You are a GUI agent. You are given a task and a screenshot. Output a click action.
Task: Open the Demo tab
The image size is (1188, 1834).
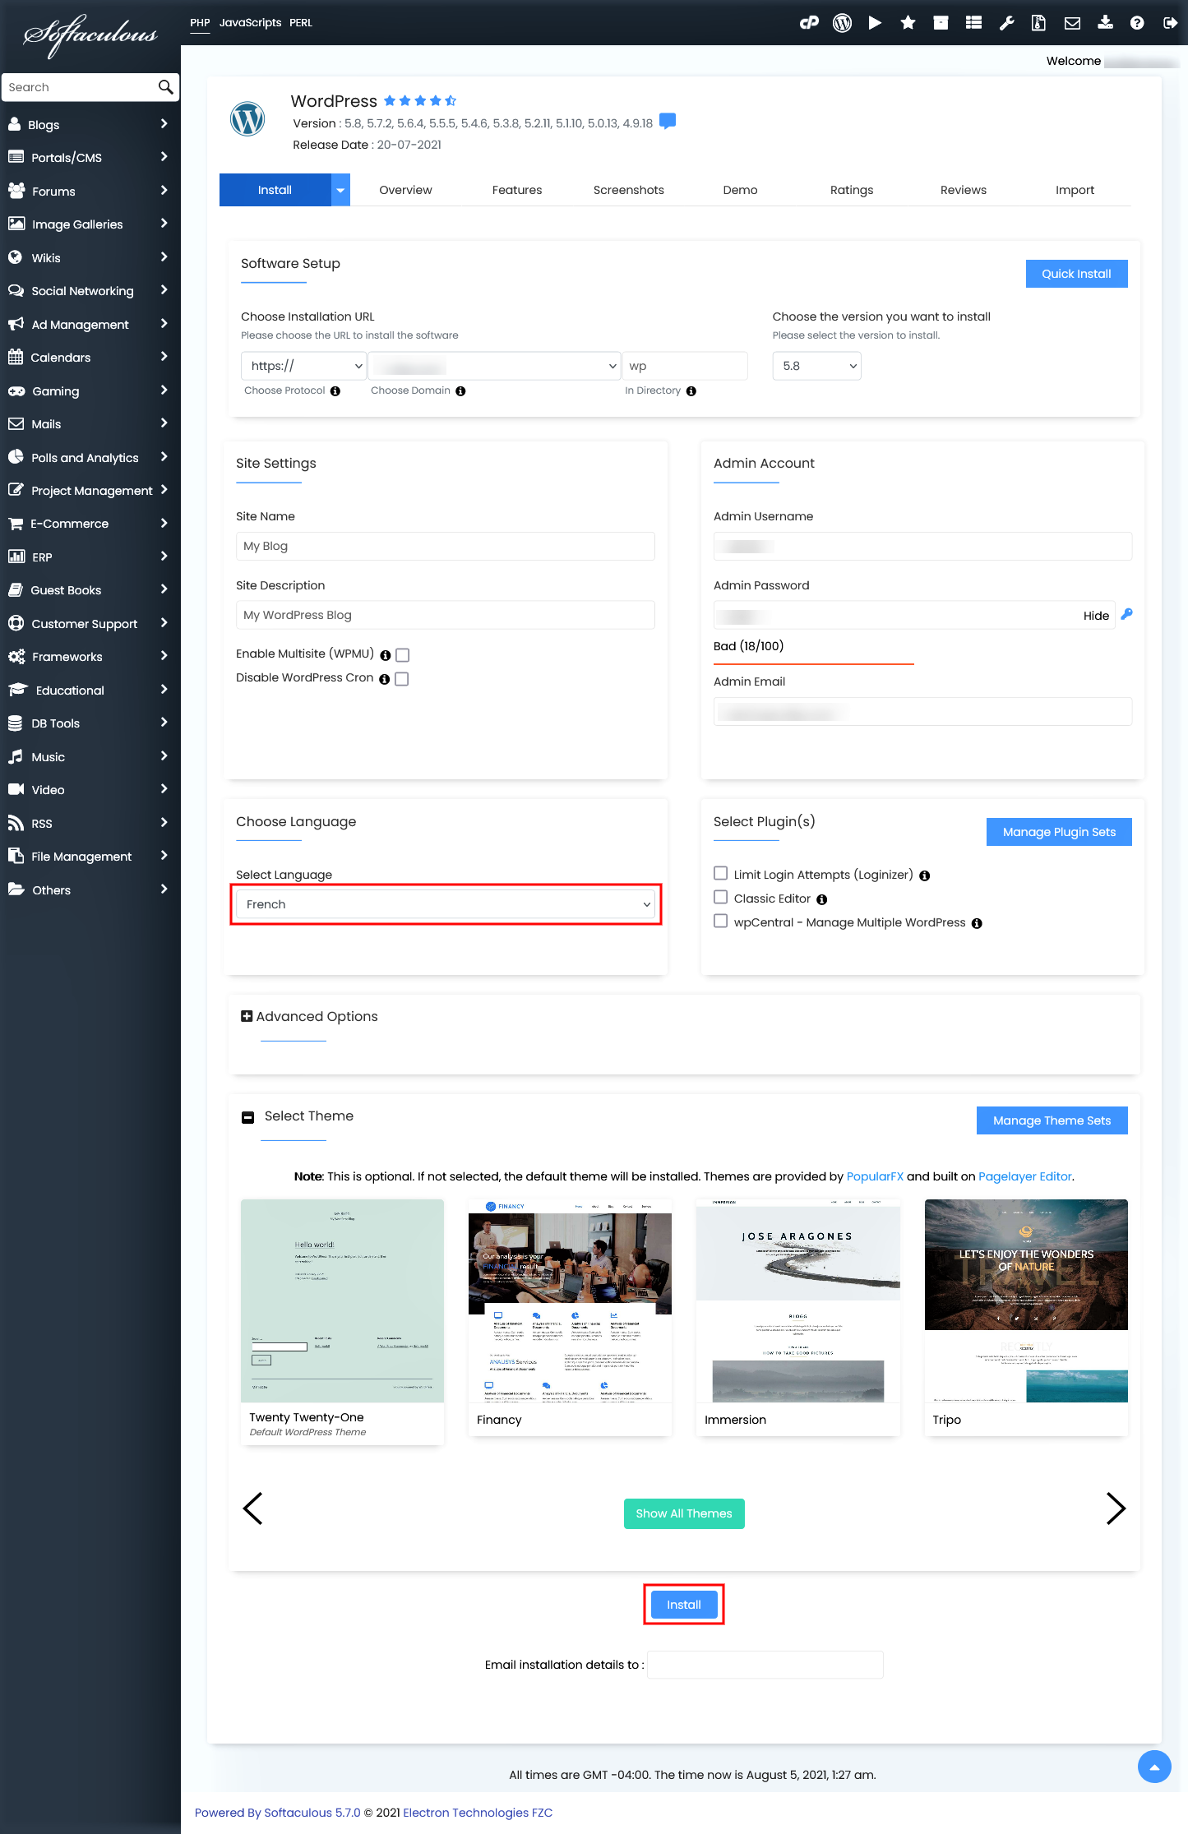click(741, 190)
